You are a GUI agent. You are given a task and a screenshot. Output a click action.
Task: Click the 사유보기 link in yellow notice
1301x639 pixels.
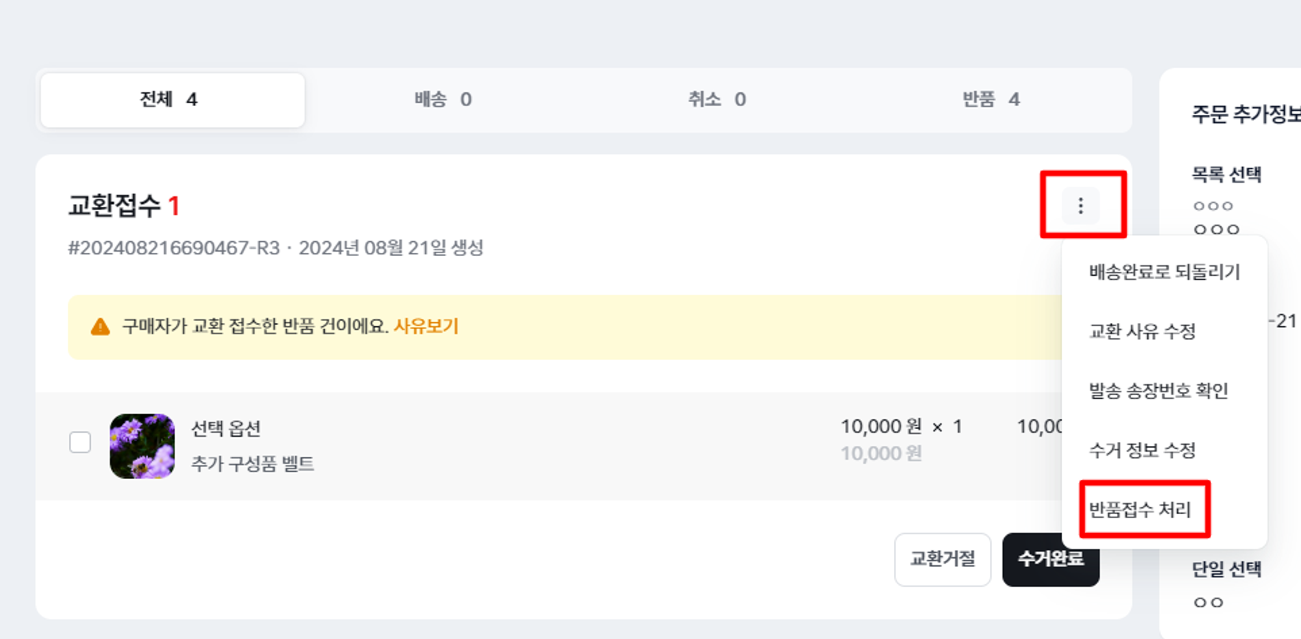click(426, 326)
